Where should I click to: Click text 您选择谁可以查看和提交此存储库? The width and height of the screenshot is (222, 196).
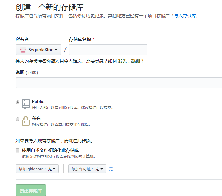[61, 125]
